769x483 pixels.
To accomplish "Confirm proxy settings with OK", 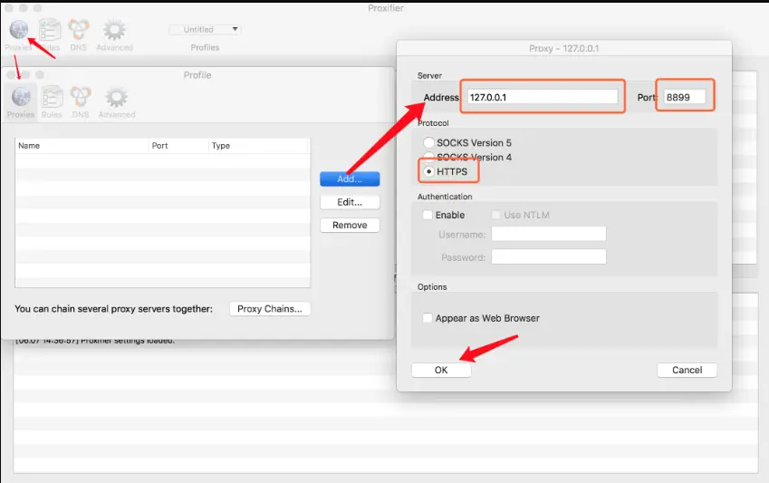I will [x=441, y=370].
